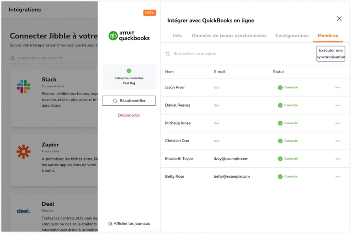Image resolution: width=351 pixels, height=233 pixels.
Task: Select member name Jason River
Action: point(175,88)
